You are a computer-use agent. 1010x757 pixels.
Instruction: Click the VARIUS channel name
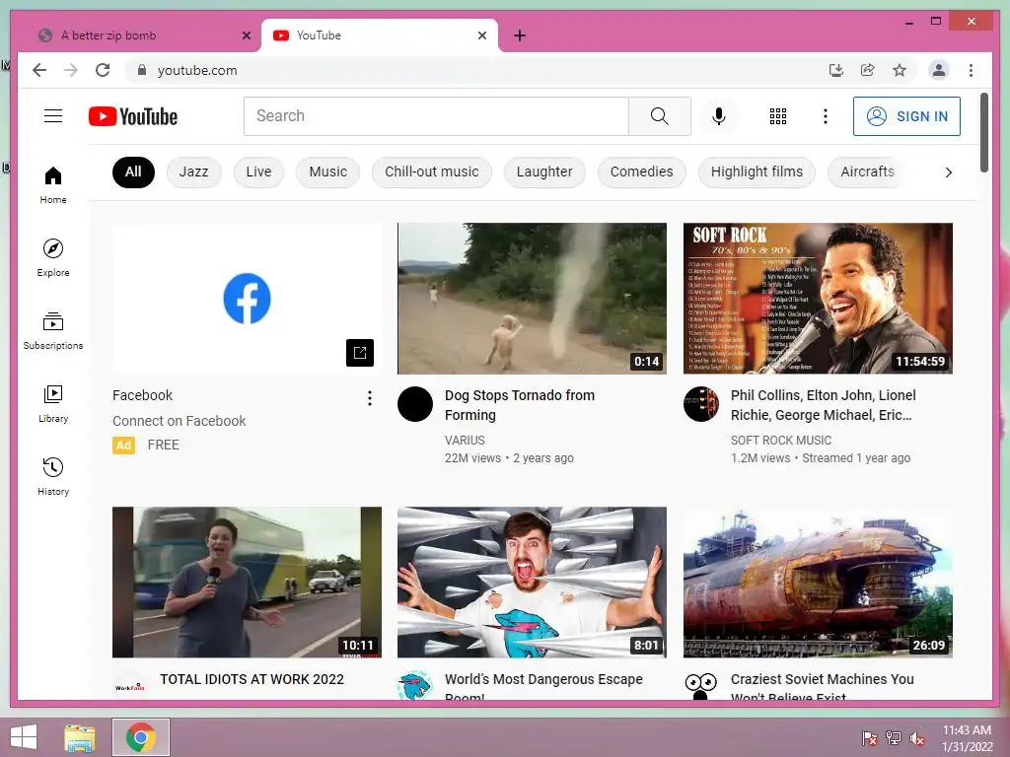coord(465,441)
